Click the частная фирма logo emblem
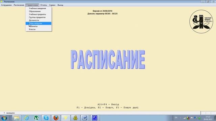Image resolution: width=216 pixels, height=121 pixels. coord(201,22)
